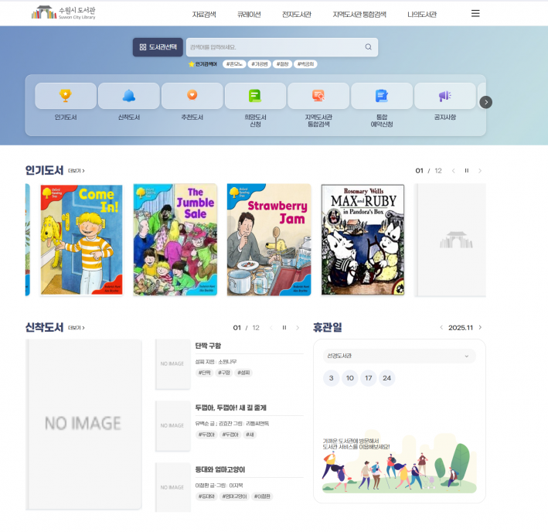Open the 지역도서관 통합검색 icon tile
548x532 pixels.
pos(318,96)
